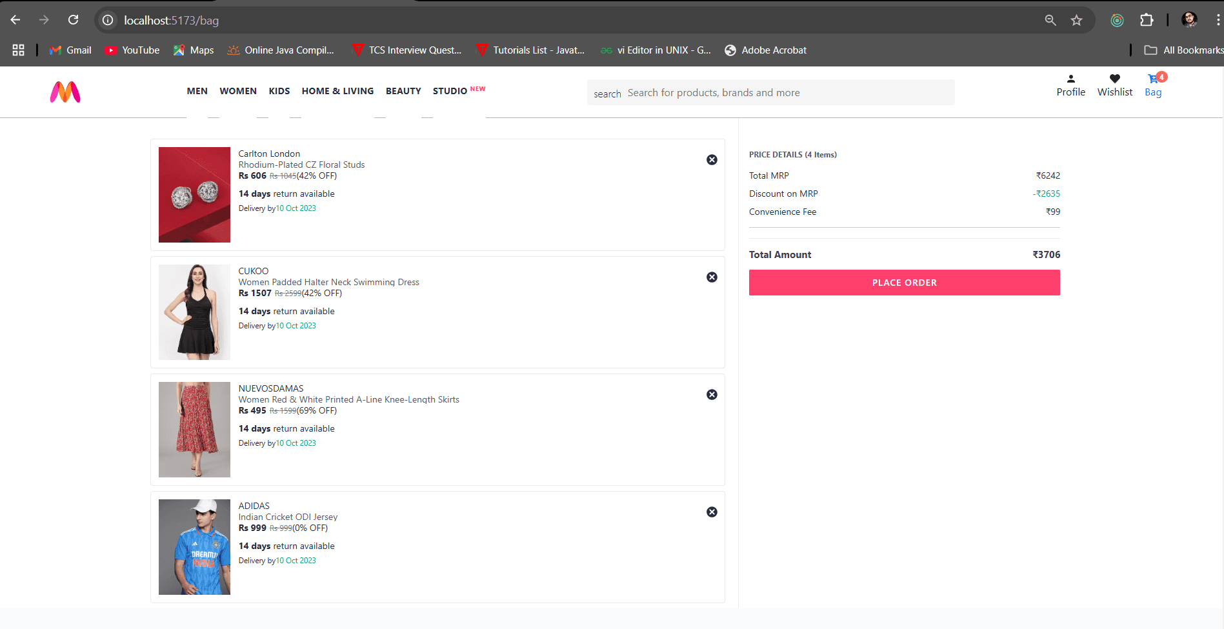Click the Myntra logo
Viewport: 1224px width, 629px height.
[65, 92]
